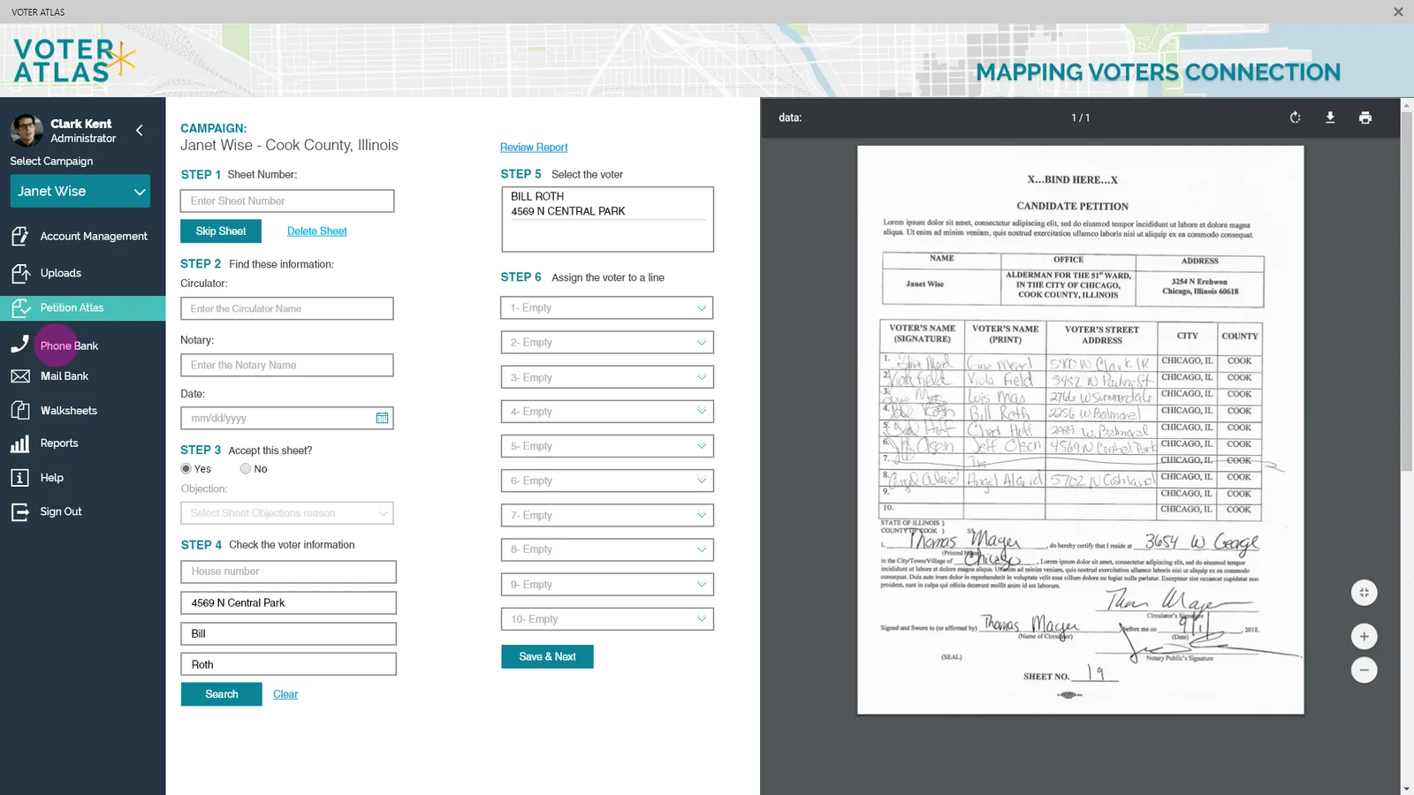The width and height of the screenshot is (1414, 795).
Task: Open the Phone Bank menu item
Action: pyautogui.click(x=69, y=345)
